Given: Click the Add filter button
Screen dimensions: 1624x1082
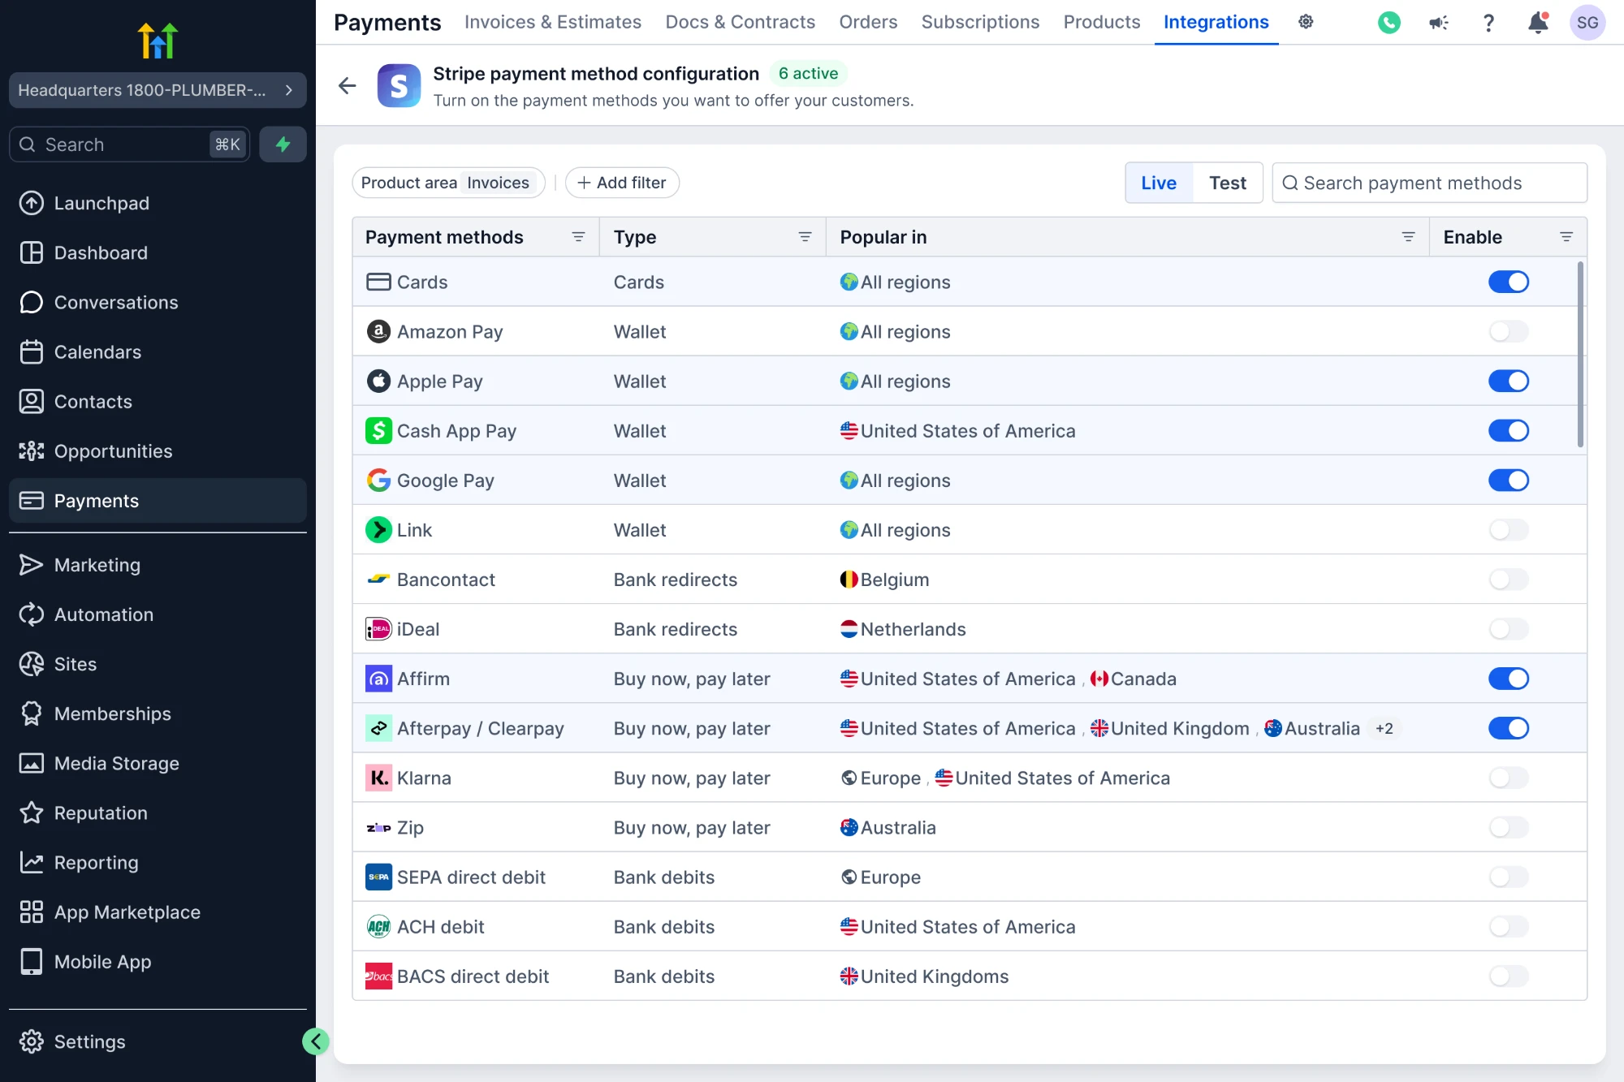Looking at the screenshot, I should click(x=622, y=183).
